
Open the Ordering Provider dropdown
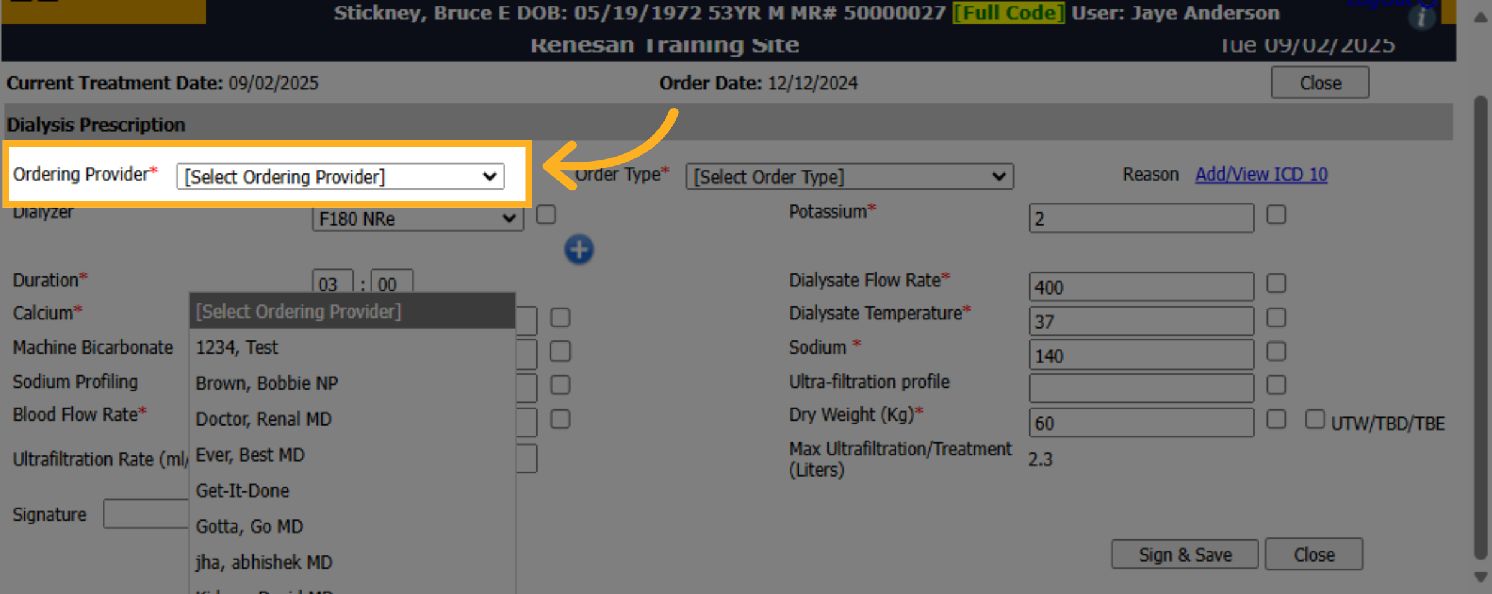[x=340, y=176]
